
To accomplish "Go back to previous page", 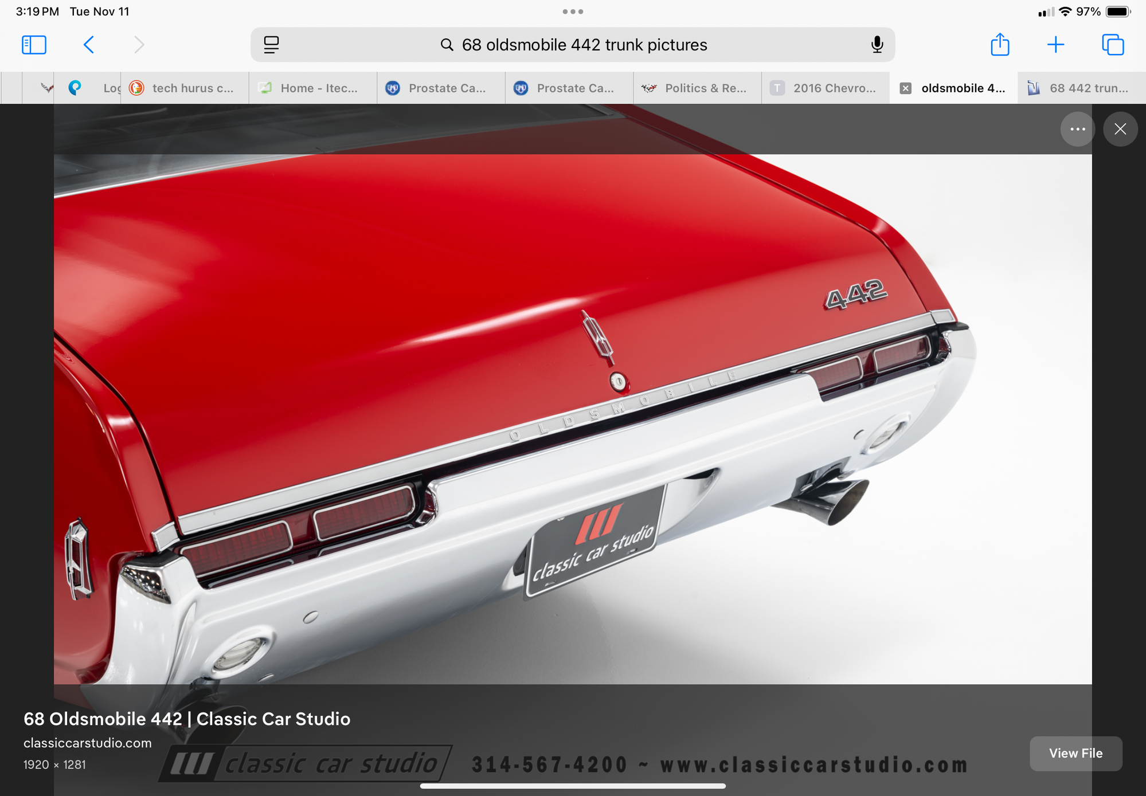I will [89, 45].
